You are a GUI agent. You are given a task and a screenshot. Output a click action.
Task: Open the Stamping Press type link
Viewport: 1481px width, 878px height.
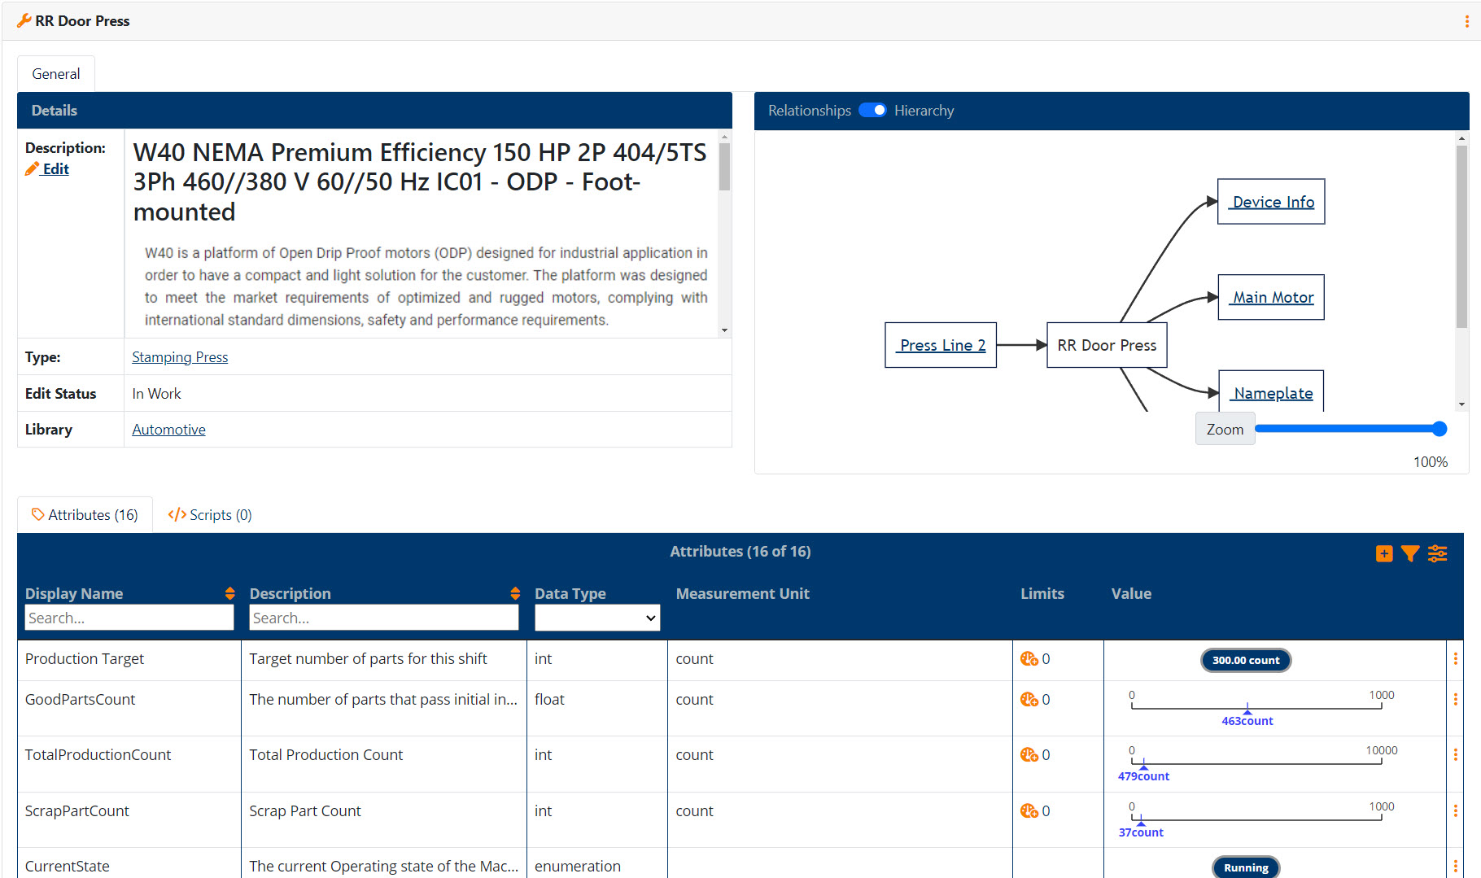coord(180,357)
